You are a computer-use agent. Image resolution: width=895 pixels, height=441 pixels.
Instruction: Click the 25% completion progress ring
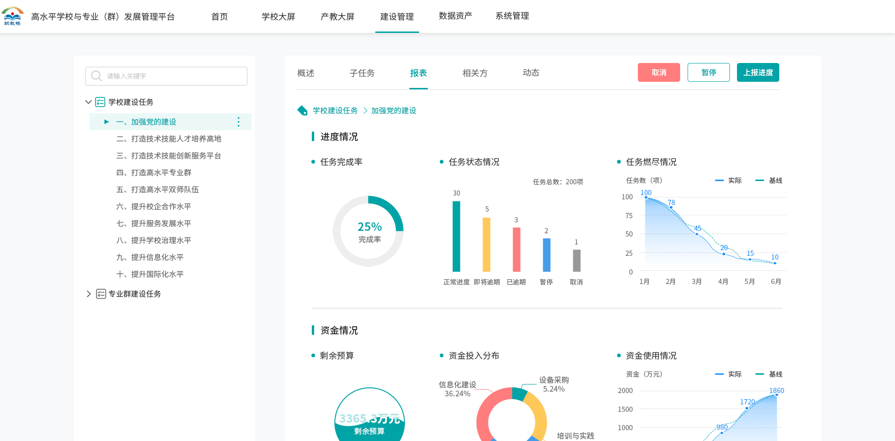[369, 231]
